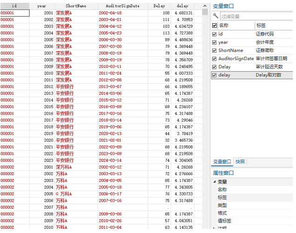Click the scroll-up arrow of the data table
The height and width of the screenshot is (233, 296).
(x=205, y=6)
